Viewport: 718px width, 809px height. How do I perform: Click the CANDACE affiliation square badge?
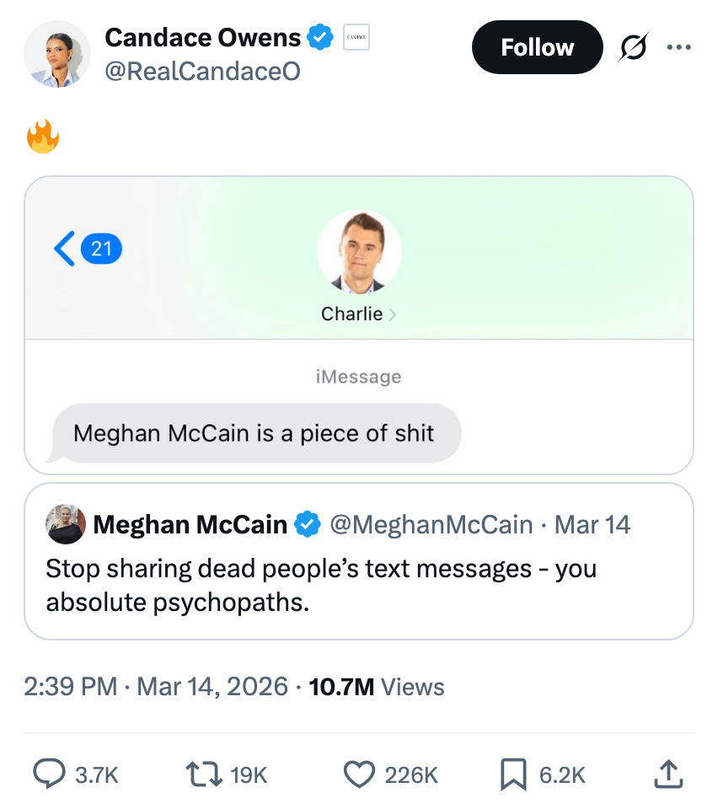355,37
